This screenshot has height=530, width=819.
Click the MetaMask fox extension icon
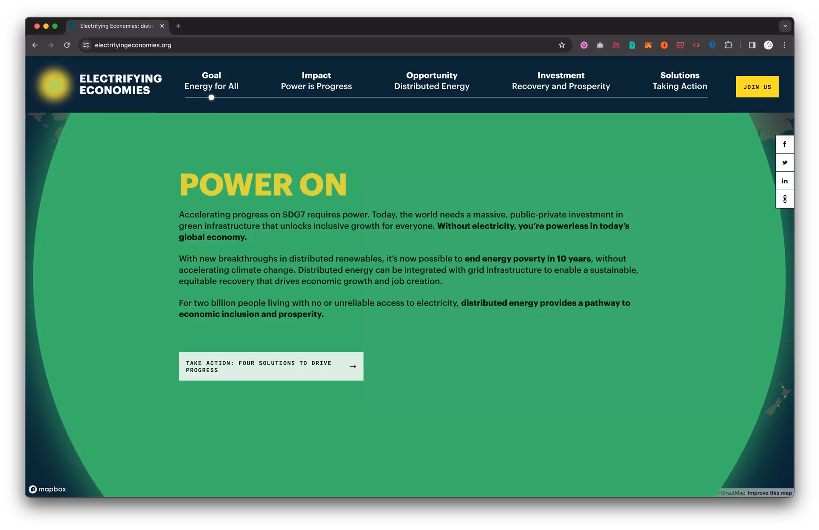[x=648, y=45]
